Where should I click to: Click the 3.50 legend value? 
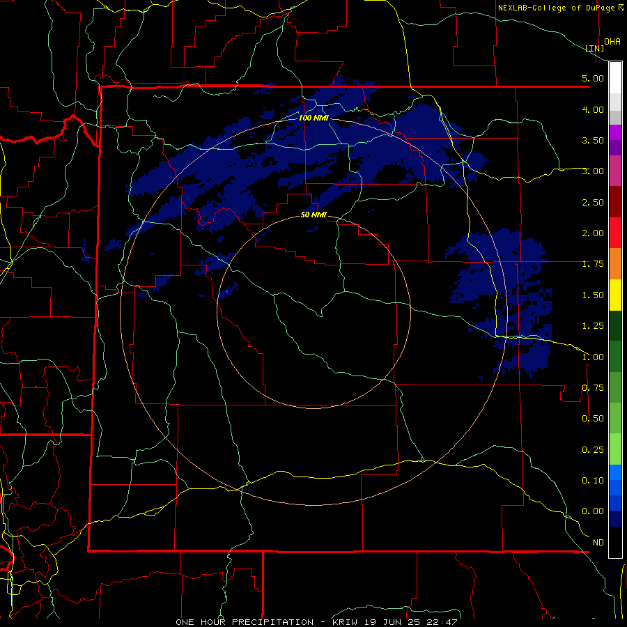(593, 140)
